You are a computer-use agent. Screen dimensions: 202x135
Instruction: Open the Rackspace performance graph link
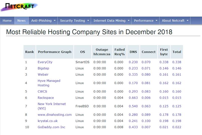pyautogui.click(x=46, y=98)
